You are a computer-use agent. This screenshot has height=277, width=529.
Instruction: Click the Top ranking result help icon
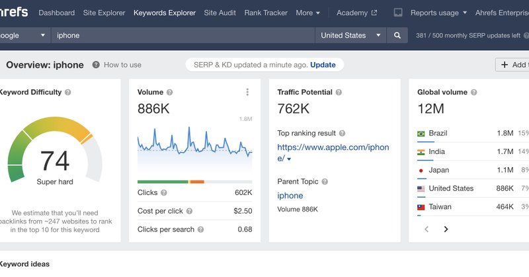tap(342, 134)
